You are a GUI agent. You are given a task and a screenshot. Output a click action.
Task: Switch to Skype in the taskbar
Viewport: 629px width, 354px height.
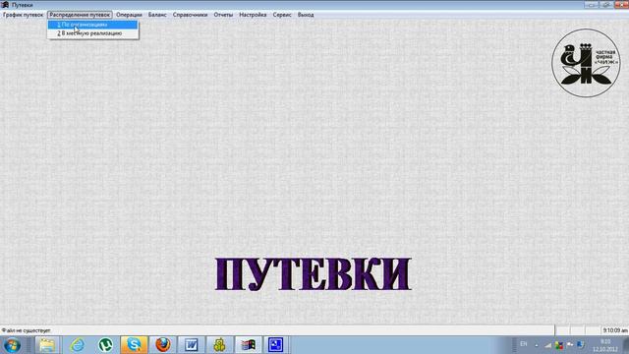pyautogui.click(x=134, y=345)
